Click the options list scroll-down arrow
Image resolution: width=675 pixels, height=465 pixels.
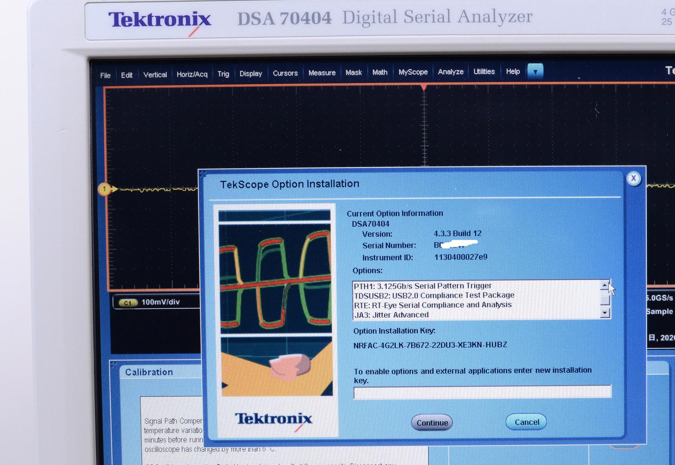[x=605, y=313]
